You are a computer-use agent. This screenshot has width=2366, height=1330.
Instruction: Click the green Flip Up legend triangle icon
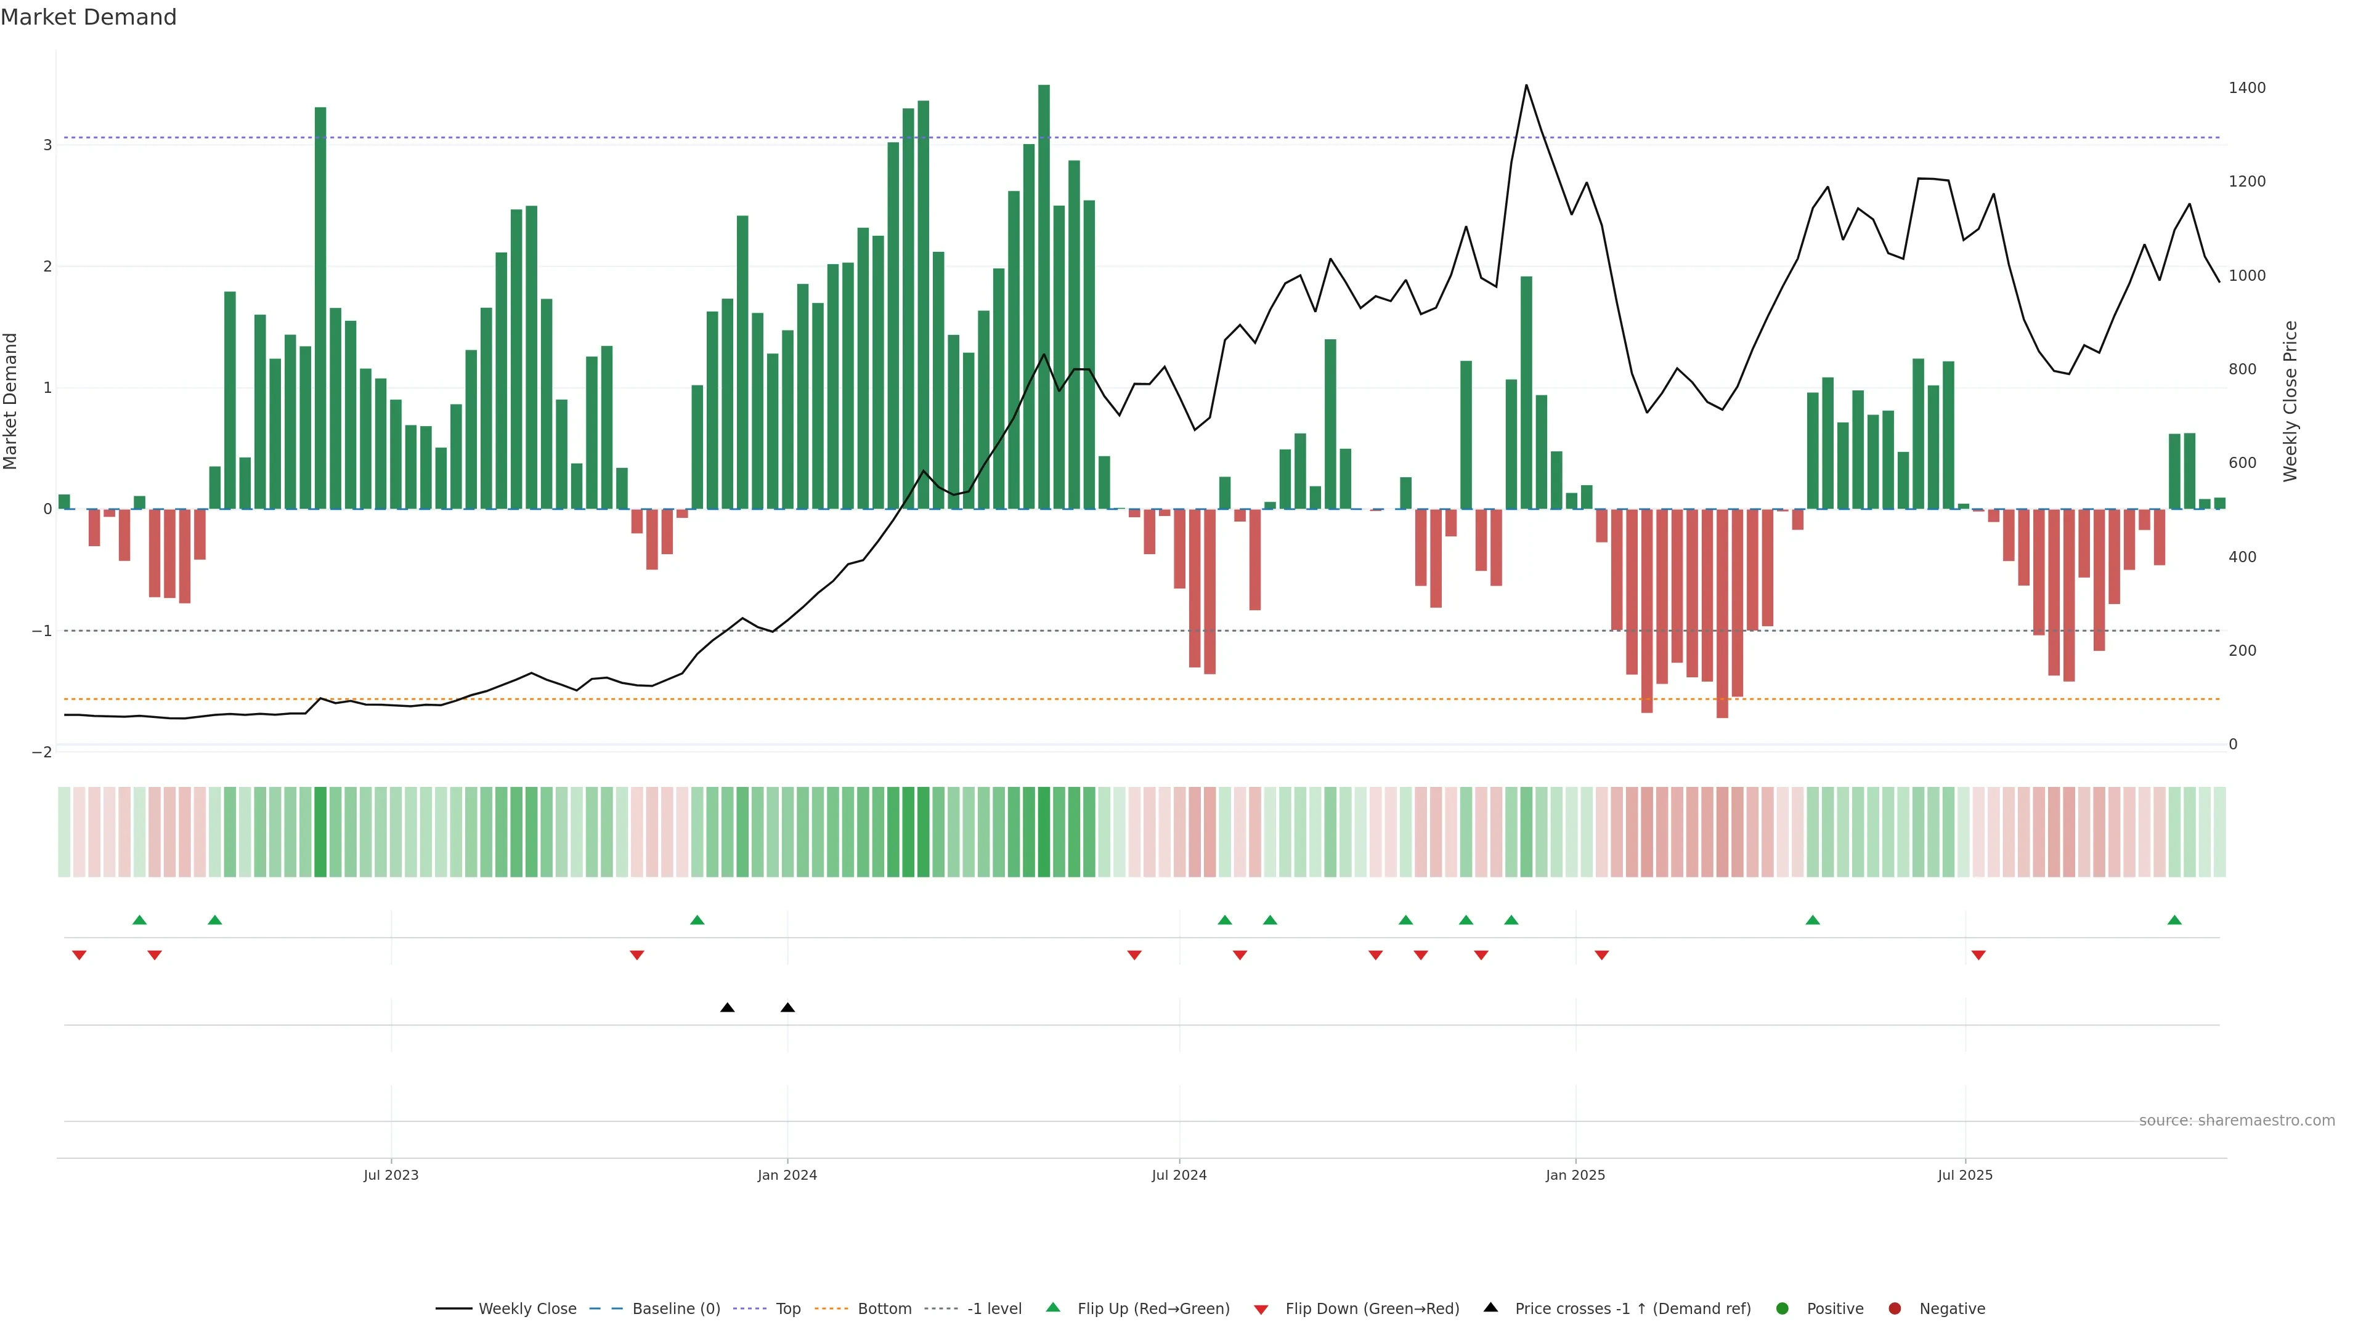1054,1308
